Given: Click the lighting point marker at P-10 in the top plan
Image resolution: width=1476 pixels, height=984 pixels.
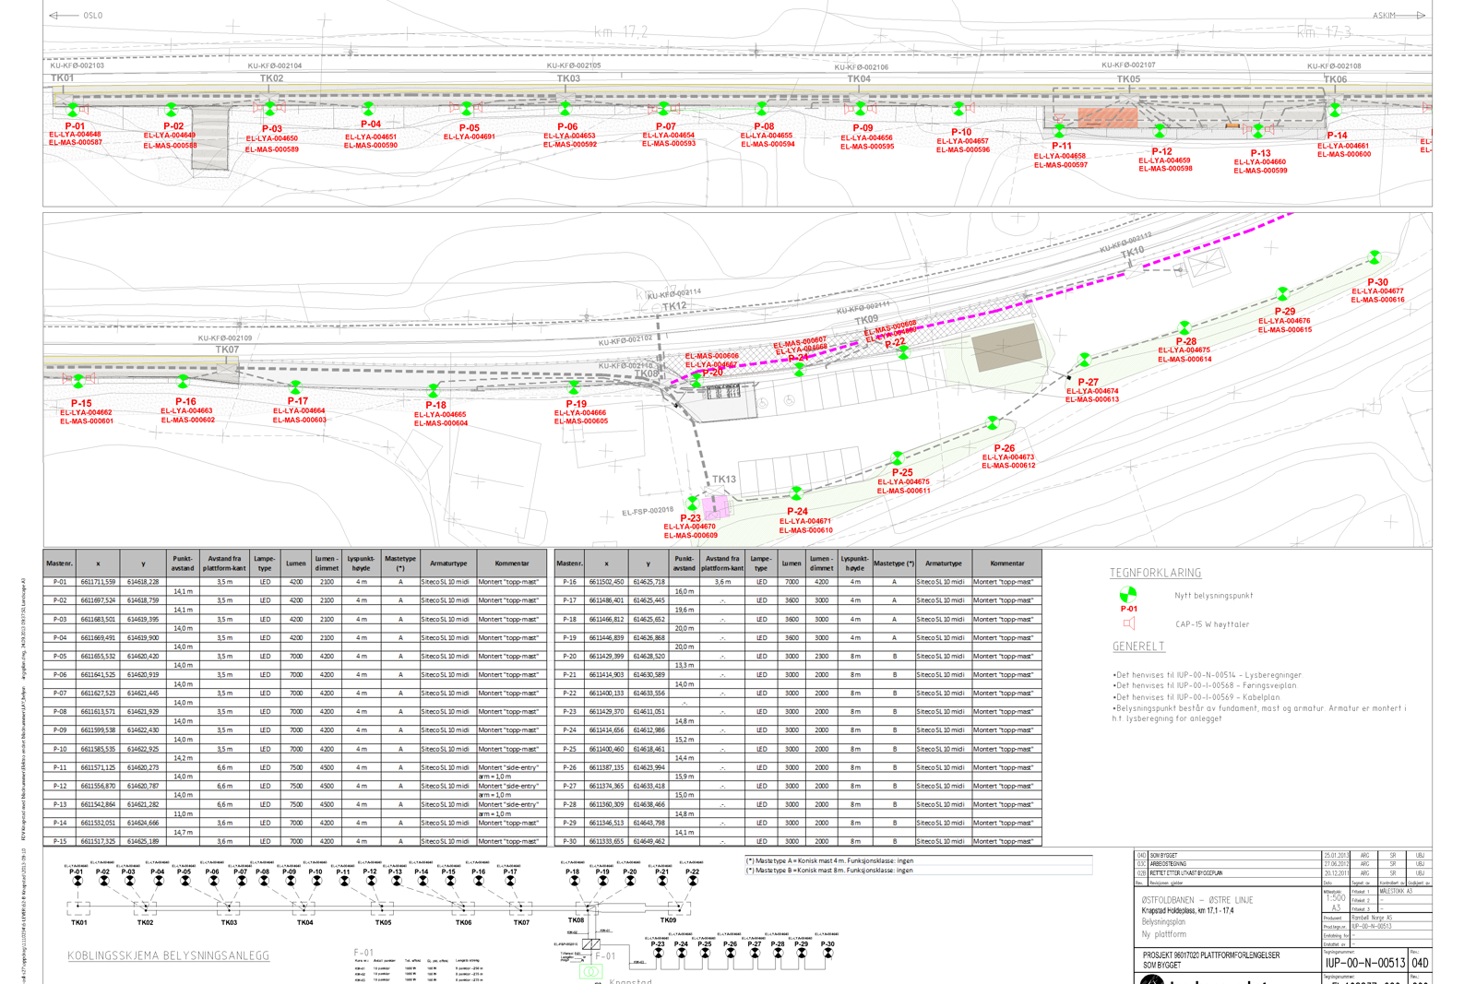Looking at the screenshot, I should point(959,109).
